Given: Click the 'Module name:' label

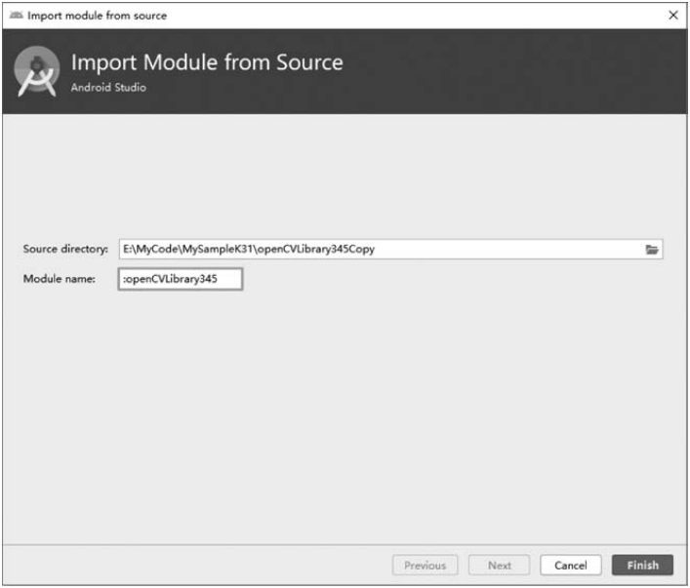Looking at the screenshot, I should coord(60,279).
